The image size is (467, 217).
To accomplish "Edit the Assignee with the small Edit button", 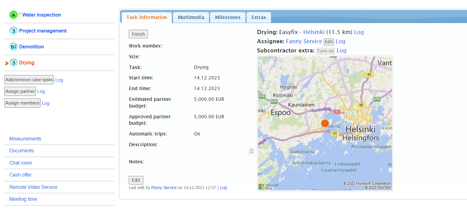I will coord(329,42).
